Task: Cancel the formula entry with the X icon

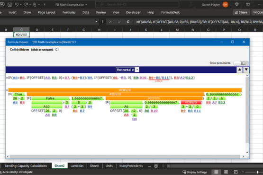Action: click(110, 22)
